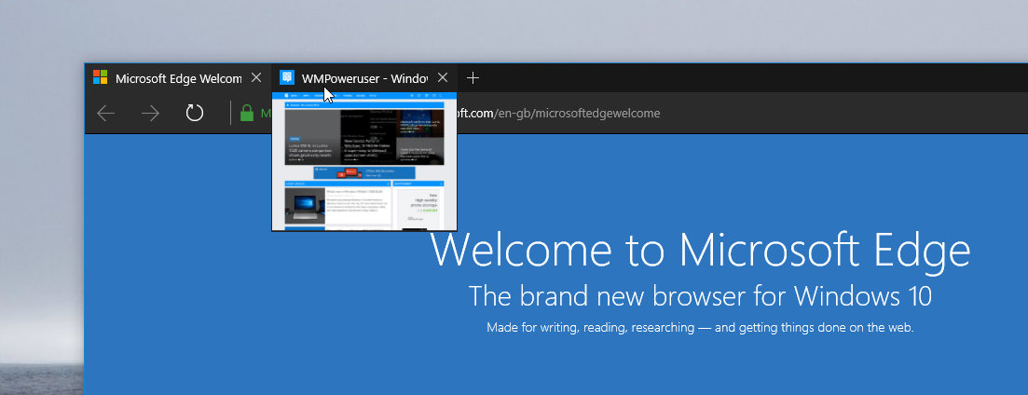This screenshot has width=1028, height=395.
Task: Click the 'Made for writing, reading, researching' line
Action: (x=700, y=327)
